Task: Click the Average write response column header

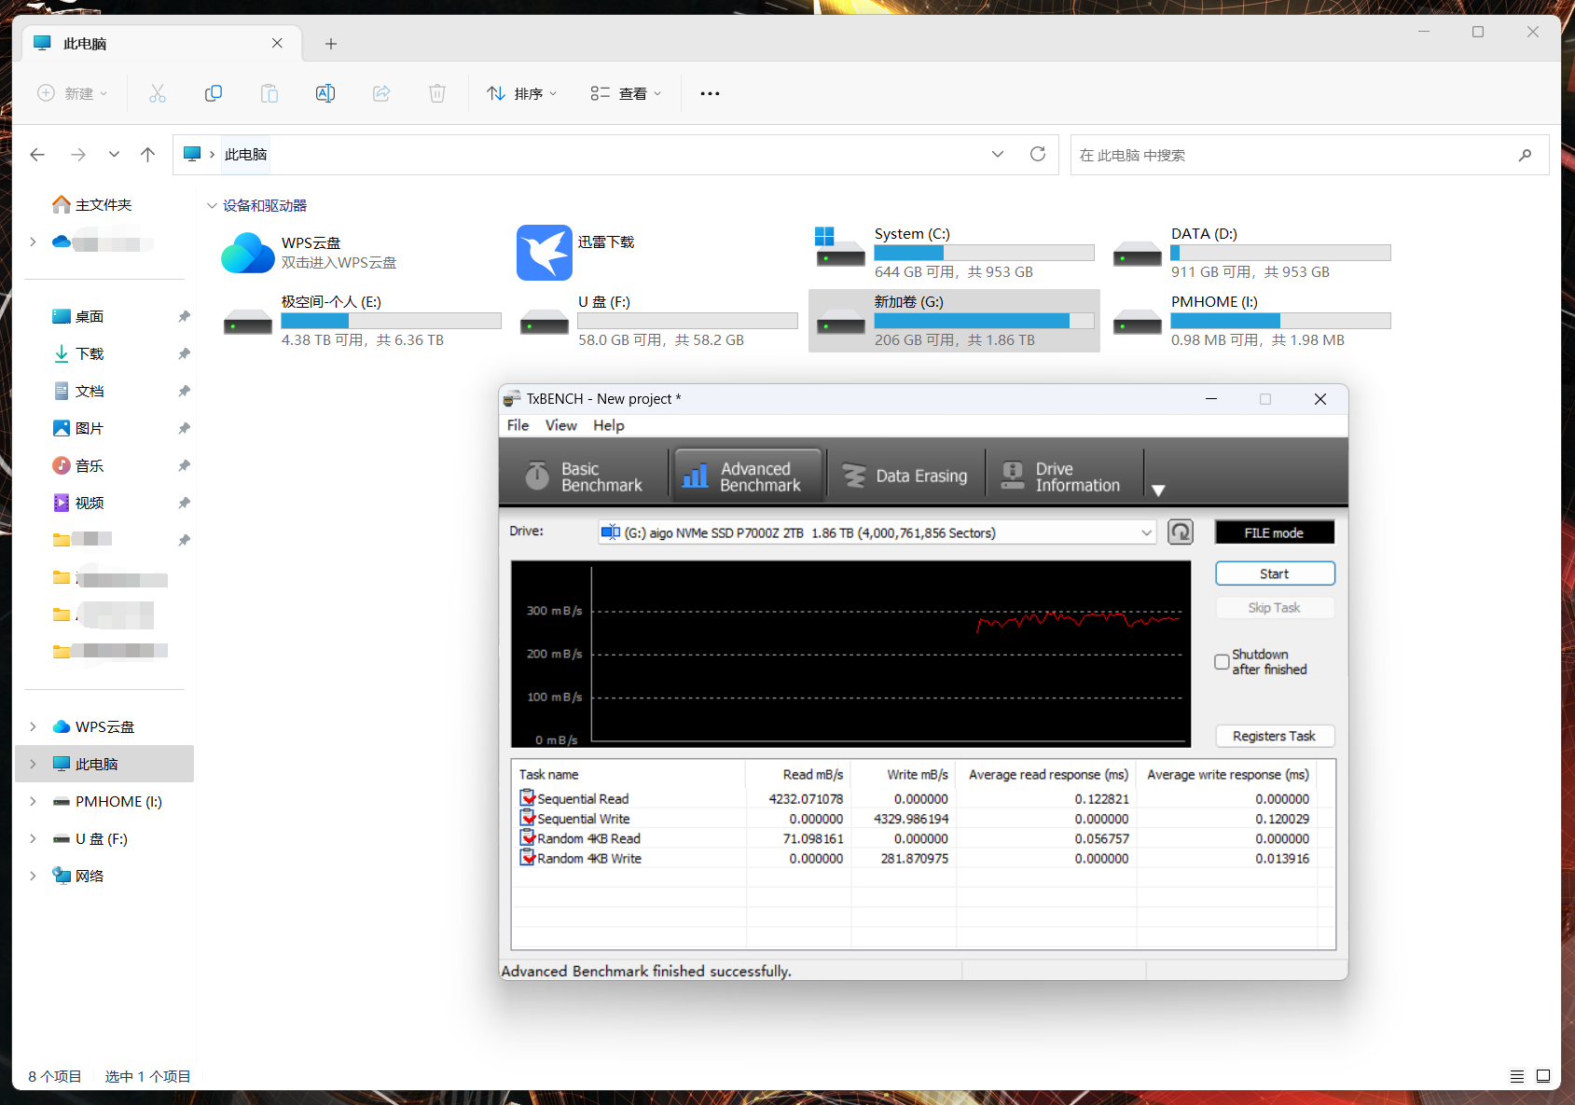Action: tap(1227, 774)
